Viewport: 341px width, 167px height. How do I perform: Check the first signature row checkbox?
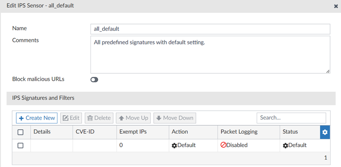pos(21,145)
